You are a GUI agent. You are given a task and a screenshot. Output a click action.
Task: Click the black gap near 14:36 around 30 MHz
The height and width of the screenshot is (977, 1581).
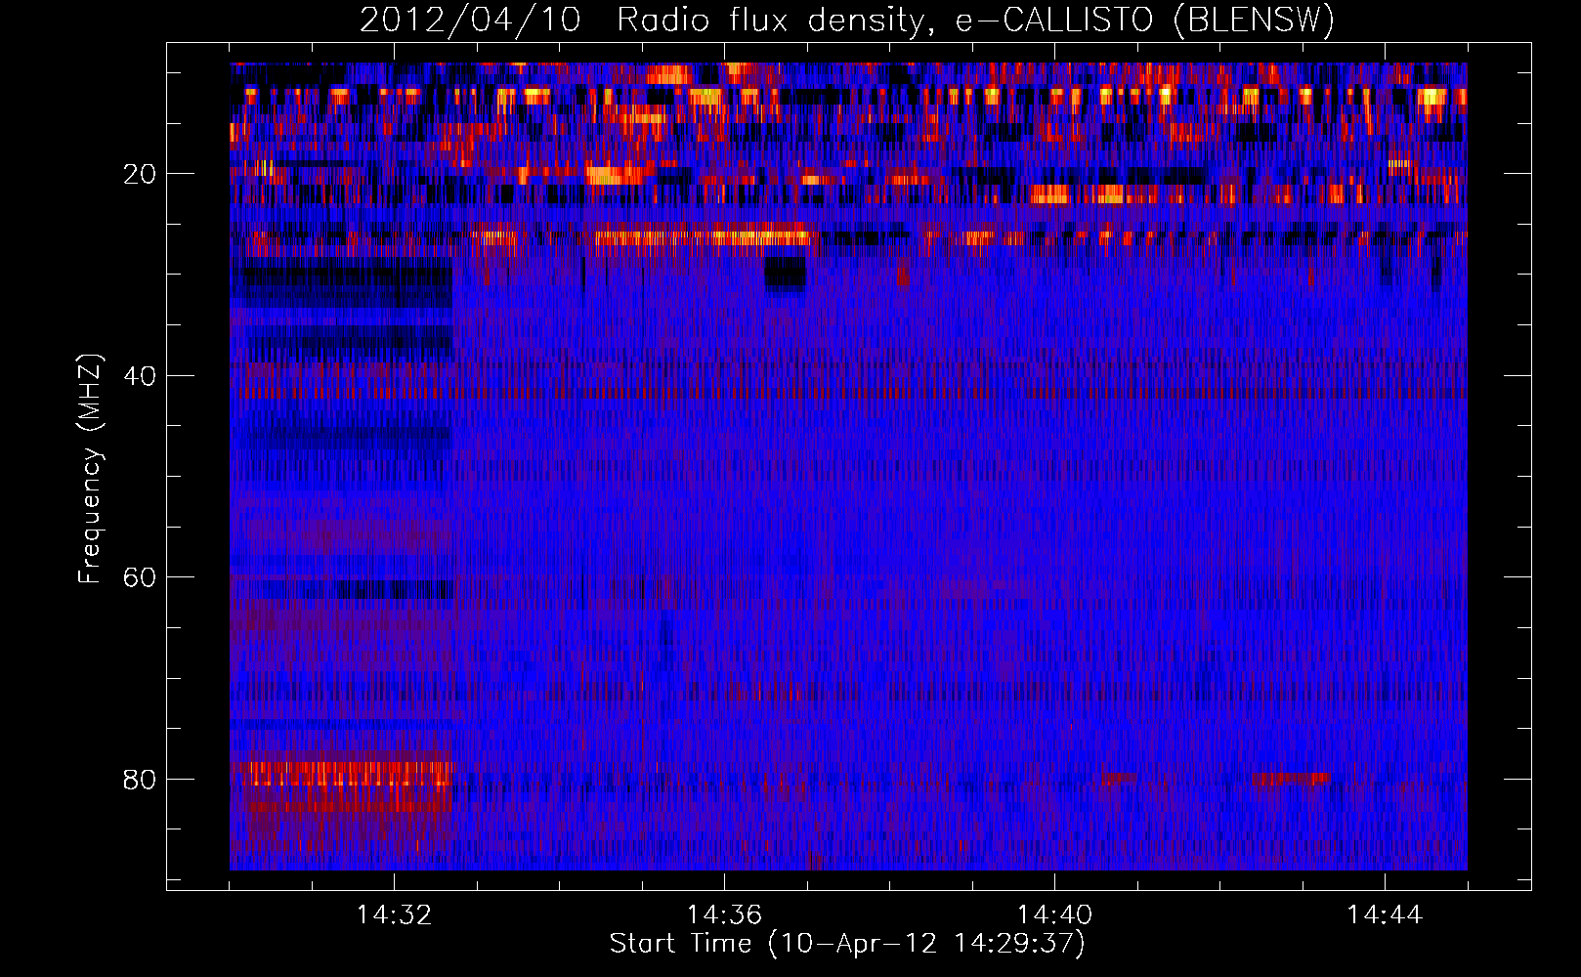click(785, 274)
